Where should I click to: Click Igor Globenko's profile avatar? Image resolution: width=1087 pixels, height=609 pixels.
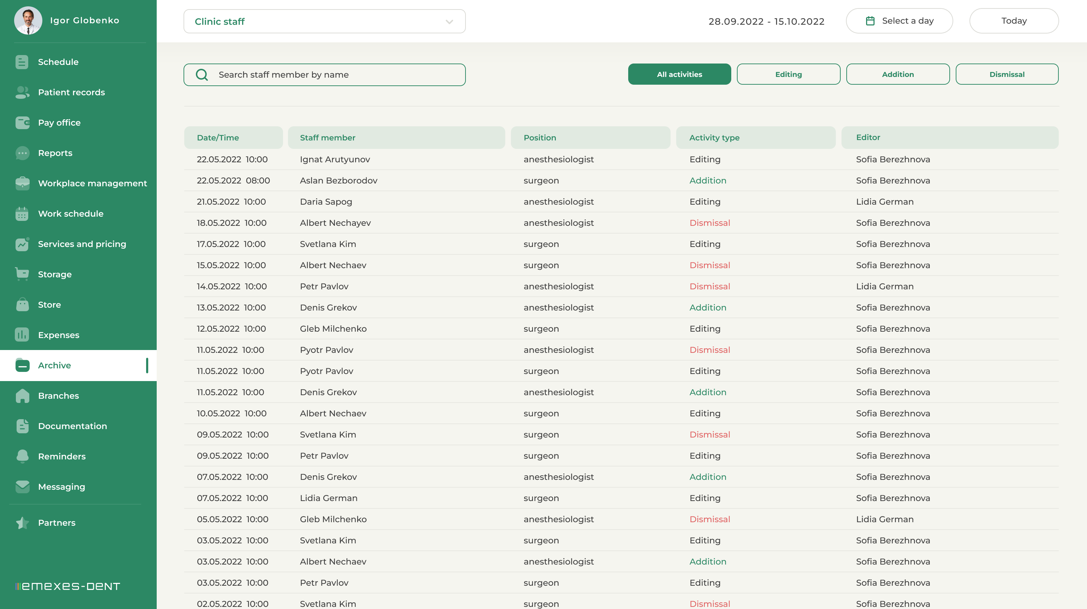click(28, 20)
